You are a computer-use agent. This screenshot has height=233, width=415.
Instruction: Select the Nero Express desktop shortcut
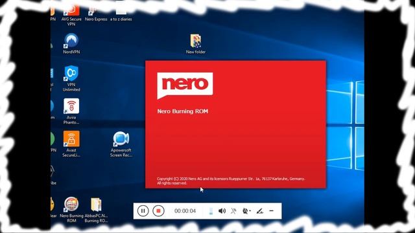(96, 13)
